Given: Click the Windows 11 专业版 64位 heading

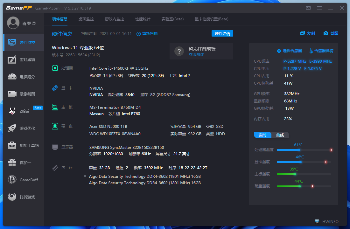Looking at the screenshot, I should [78, 48].
